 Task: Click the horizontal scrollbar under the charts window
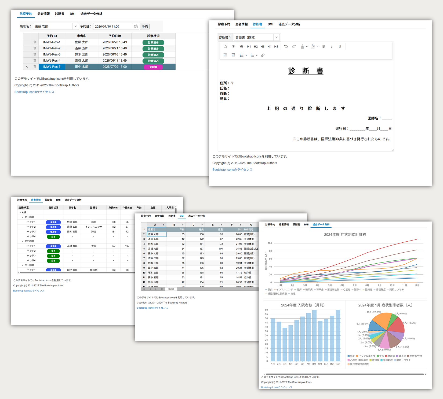pos(345,374)
